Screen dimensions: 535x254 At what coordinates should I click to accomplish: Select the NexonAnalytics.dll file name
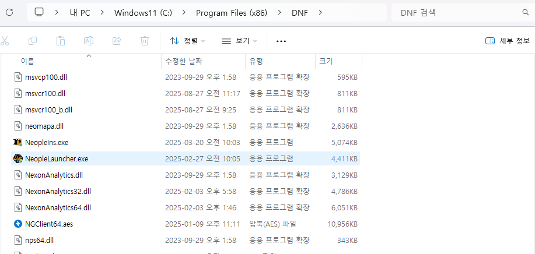tap(54, 175)
